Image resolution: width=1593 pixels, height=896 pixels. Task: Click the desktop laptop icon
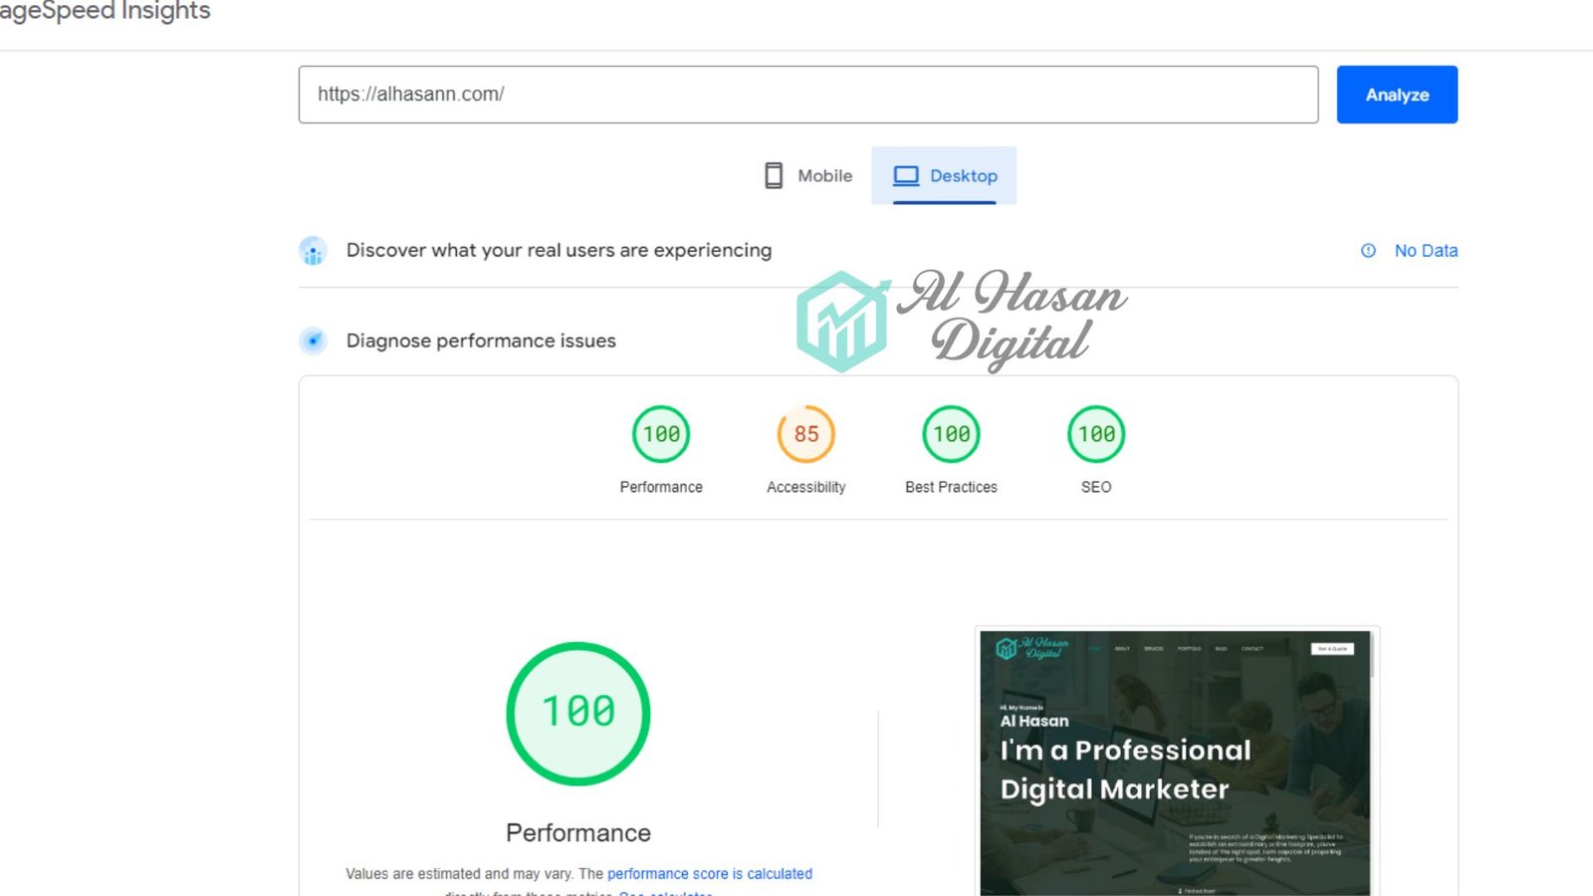point(906,176)
